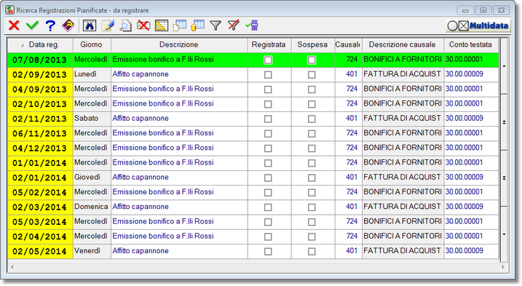
Task: Click the vertical scrollbar page-up double arrow
Action: click(x=504, y=122)
